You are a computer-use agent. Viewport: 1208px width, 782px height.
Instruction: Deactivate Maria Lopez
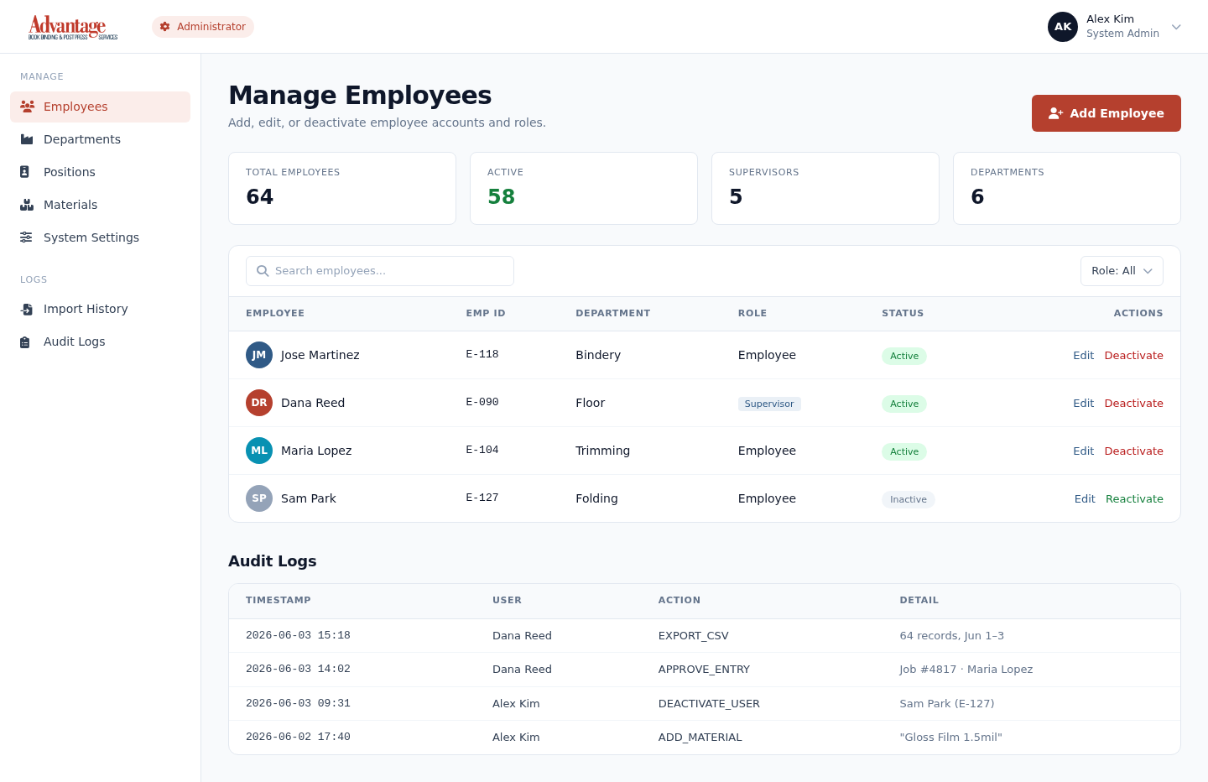tap(1133, 451)
